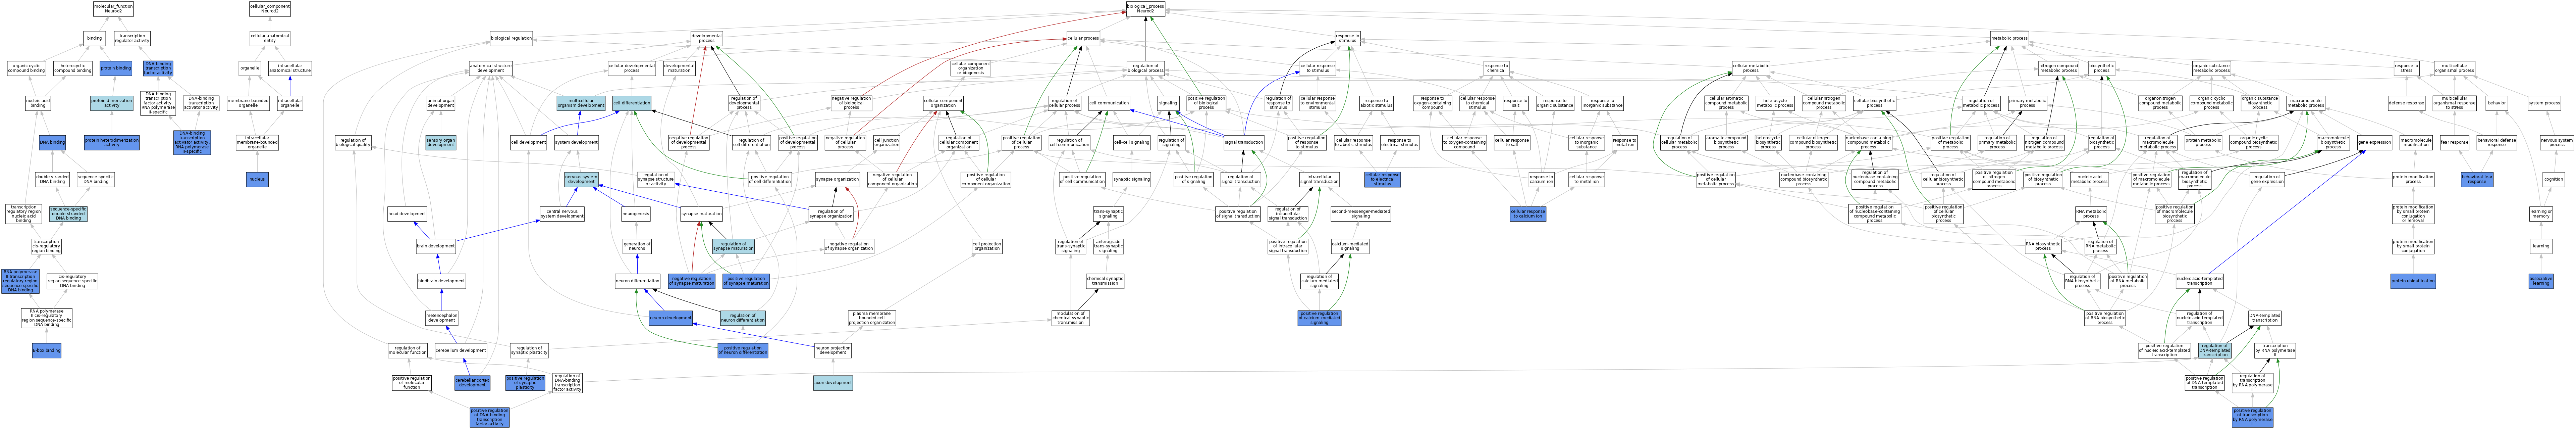This screenshot has height=429, width=2576.
Task: Select the 'axon development' node
Action: [833, 383]
